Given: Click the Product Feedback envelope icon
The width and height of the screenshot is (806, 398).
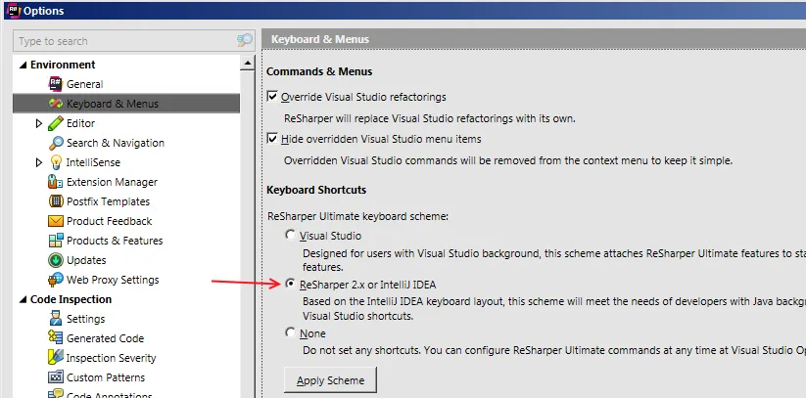Looking at the screenshot, I should point(56,221).
